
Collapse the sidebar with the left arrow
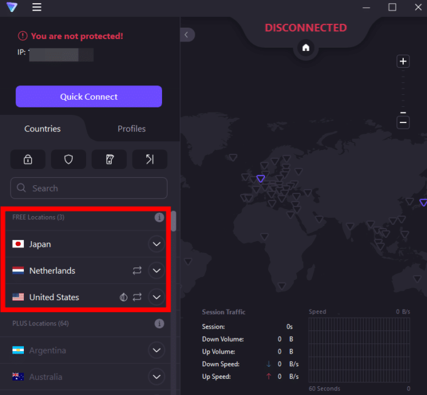187,35
